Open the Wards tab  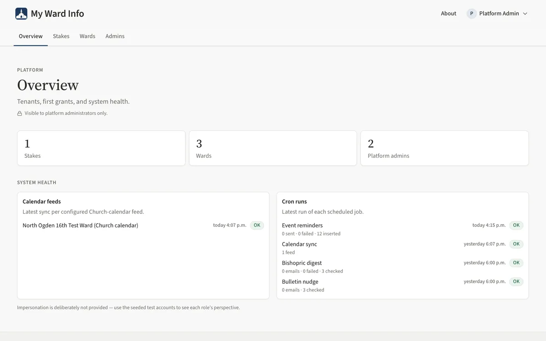[87, 36]
